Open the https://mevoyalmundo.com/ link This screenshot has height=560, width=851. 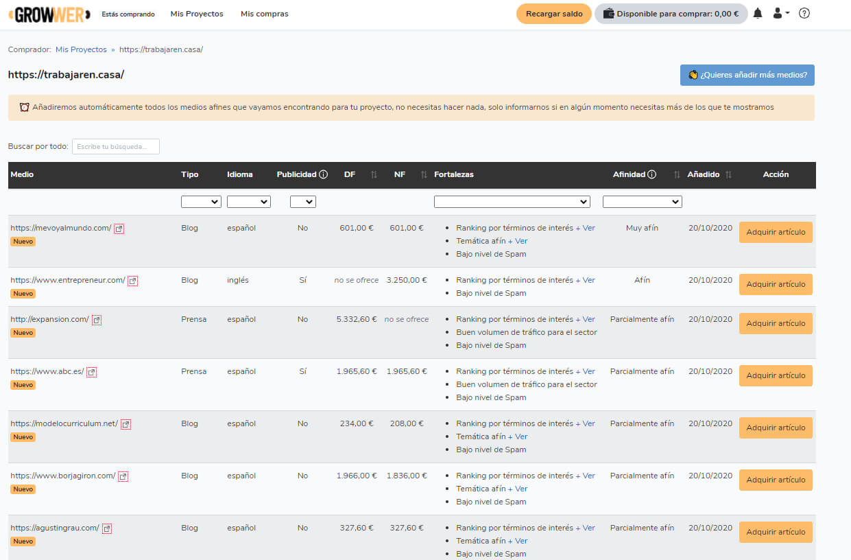(61, 228)
